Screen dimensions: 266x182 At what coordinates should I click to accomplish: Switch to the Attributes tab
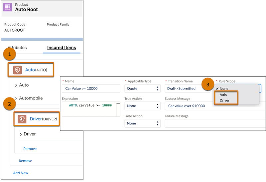pos(17,48)
